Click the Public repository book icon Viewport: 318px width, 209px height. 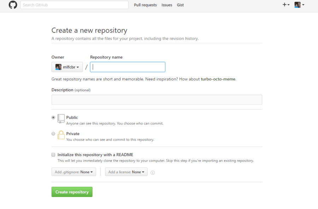coord(61,118)
